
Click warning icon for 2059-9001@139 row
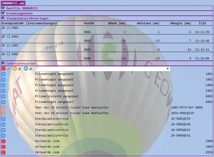(3, 113)
